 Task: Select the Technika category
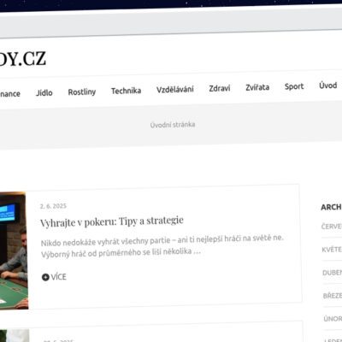click(126, 91)
